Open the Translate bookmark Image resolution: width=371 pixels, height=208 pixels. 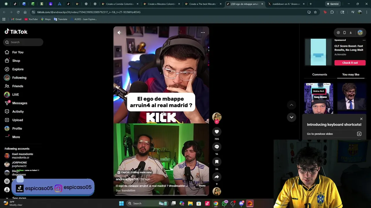[61, 19]
